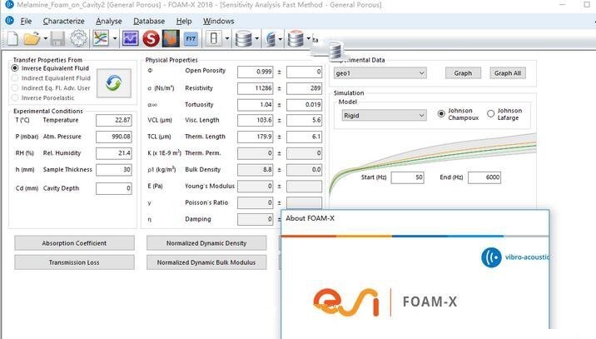596x339 pixels.
Task: Click the Temperature input field
Action: 114,120
